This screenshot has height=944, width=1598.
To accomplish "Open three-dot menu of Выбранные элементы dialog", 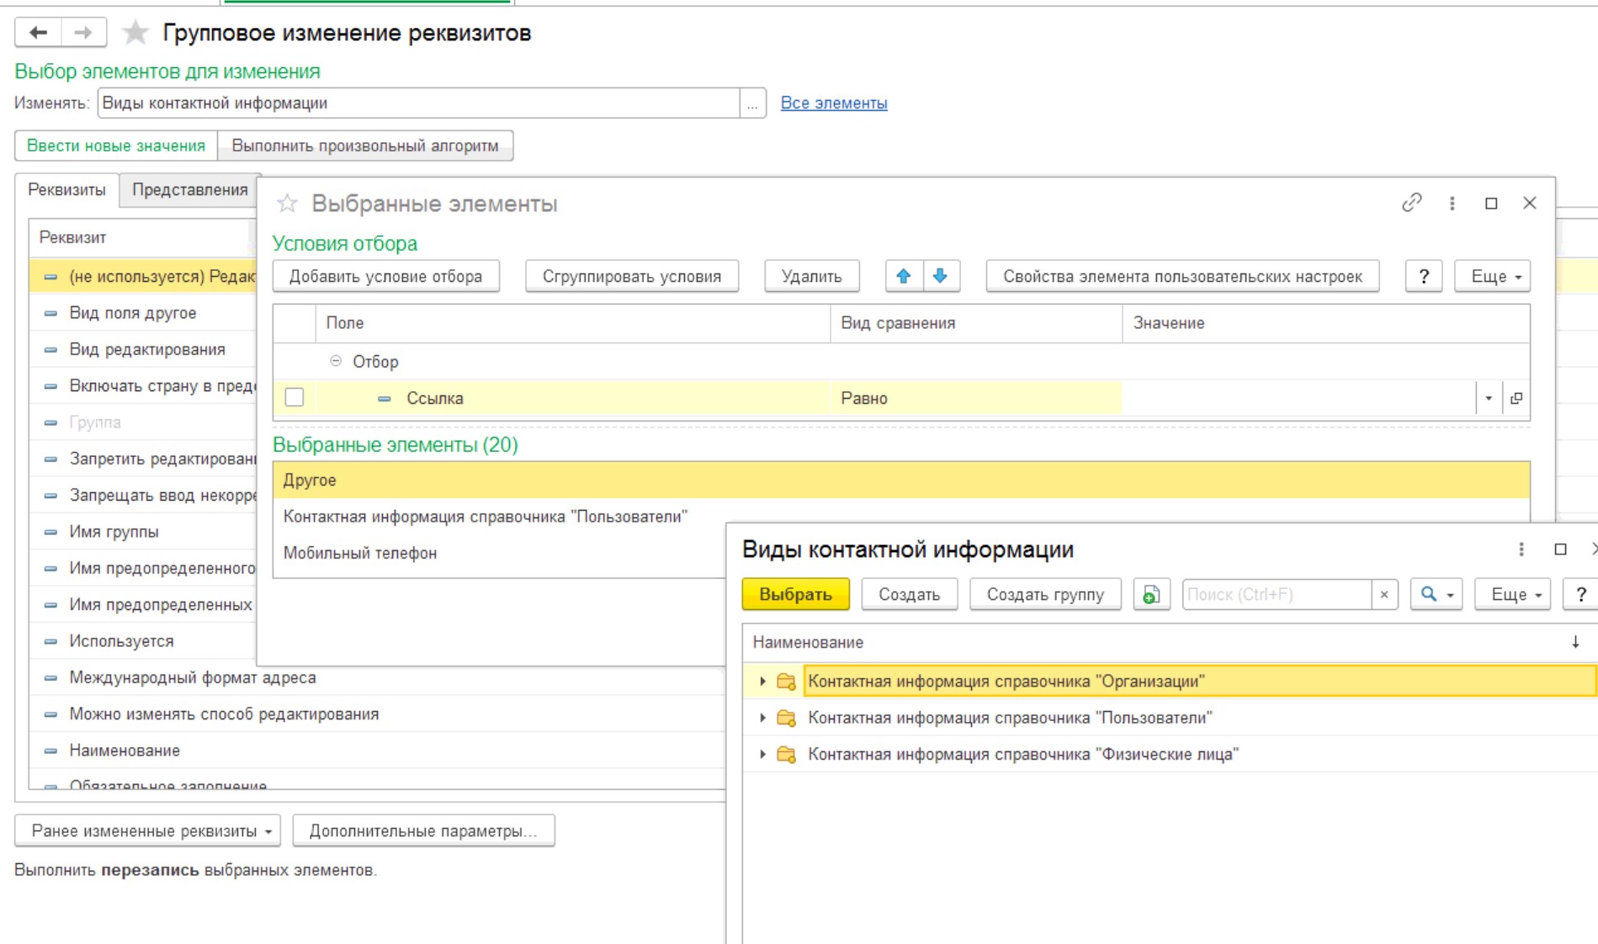I will pos(1452,203).
